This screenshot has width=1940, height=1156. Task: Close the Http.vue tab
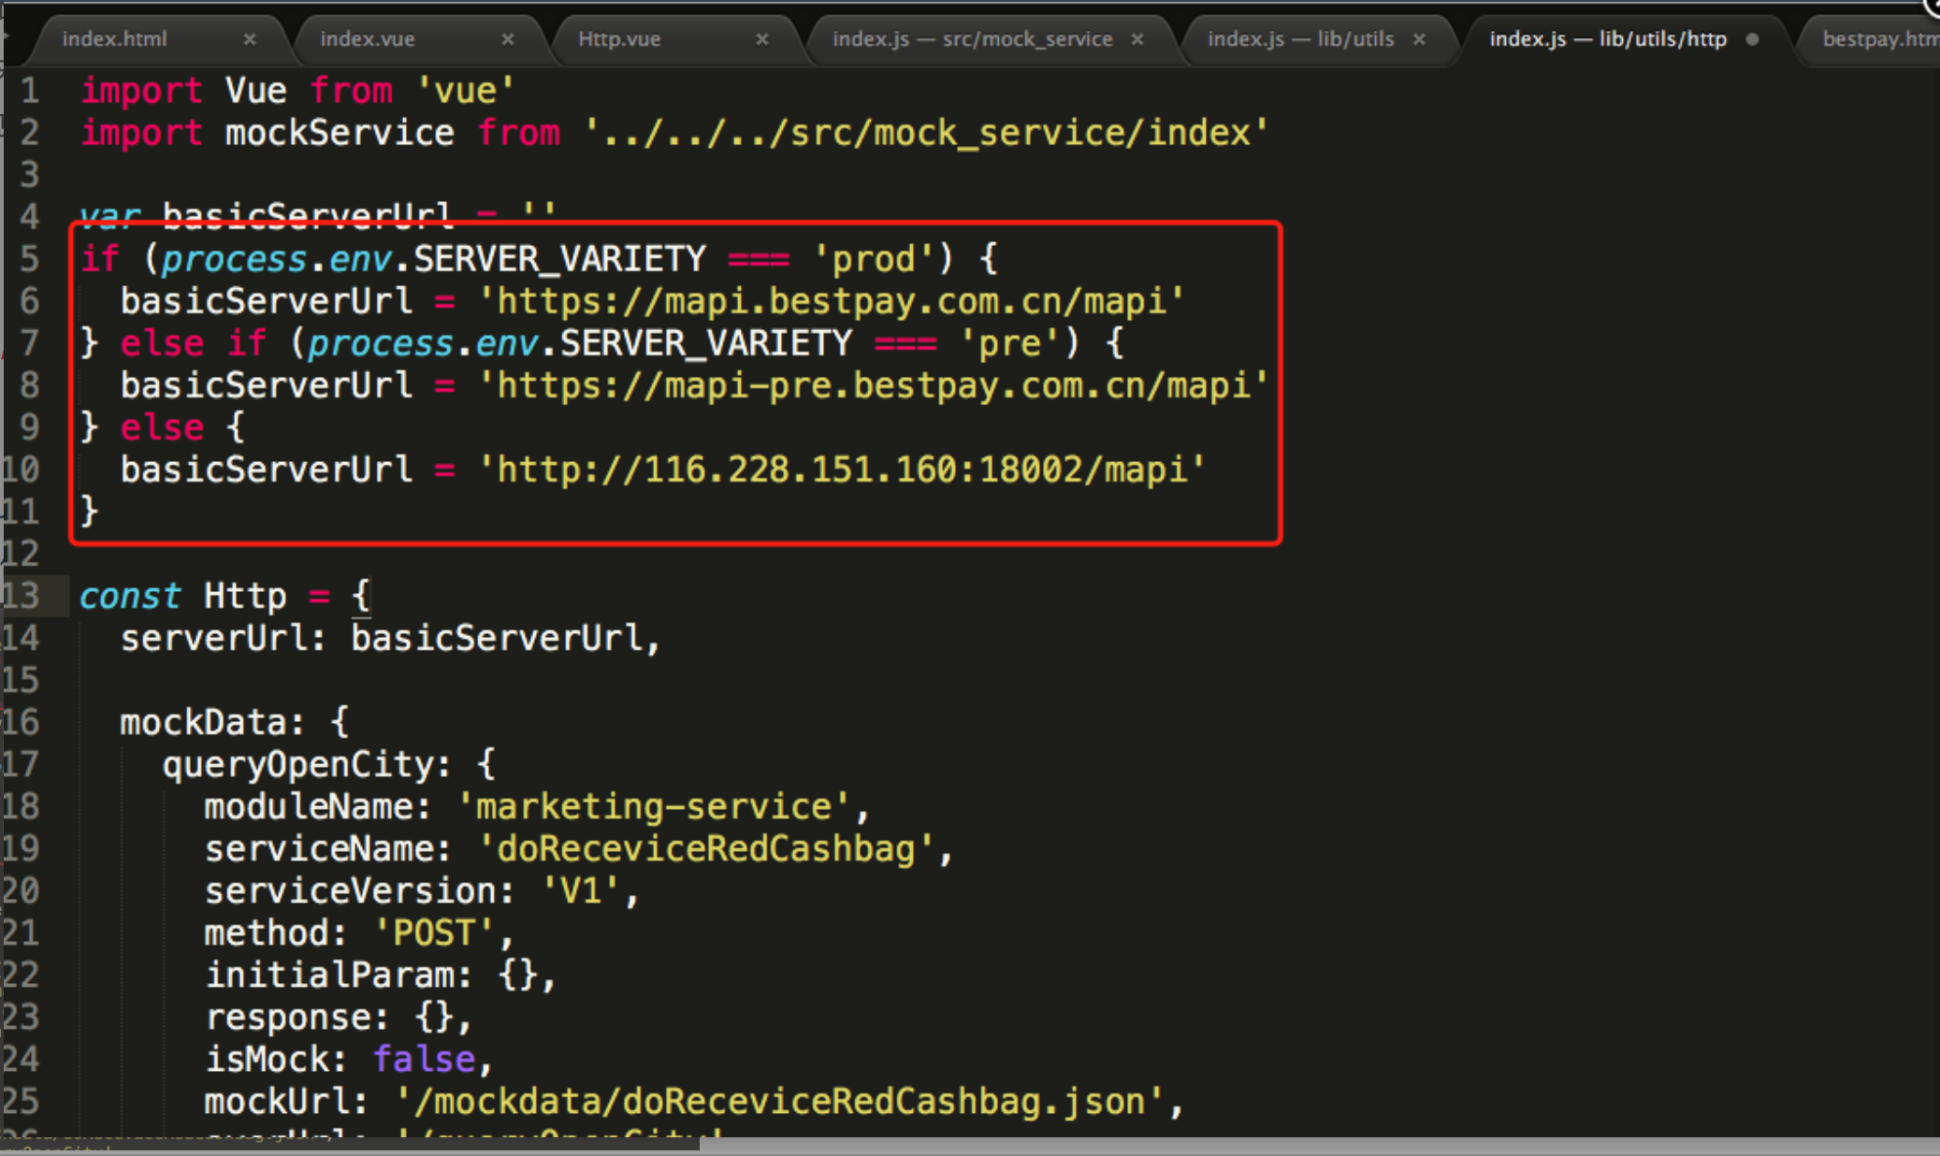762,39
